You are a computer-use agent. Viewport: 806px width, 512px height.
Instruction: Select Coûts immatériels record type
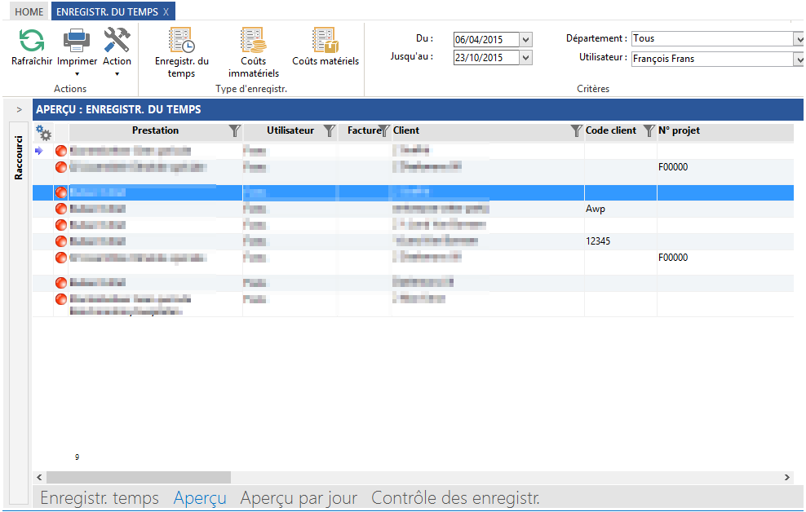click(254, 53)
